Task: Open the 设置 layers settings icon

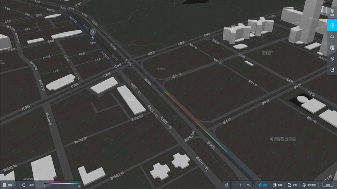Action: [332, 12]
